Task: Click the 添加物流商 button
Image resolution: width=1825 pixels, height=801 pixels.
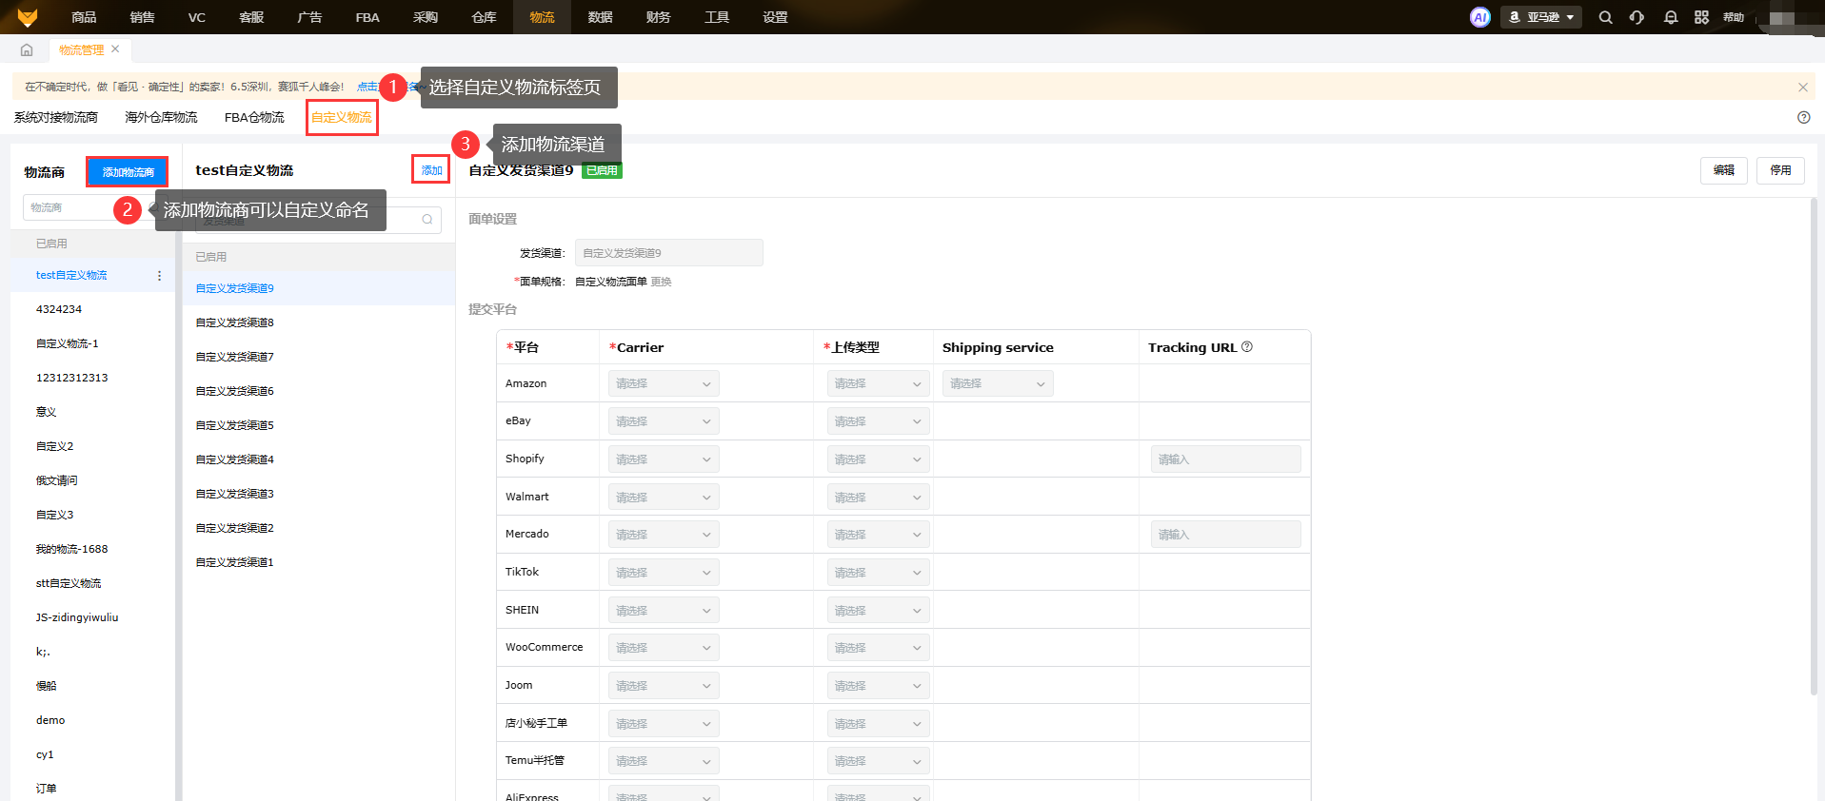Action: pyautogui.click(x=128, y=172)
